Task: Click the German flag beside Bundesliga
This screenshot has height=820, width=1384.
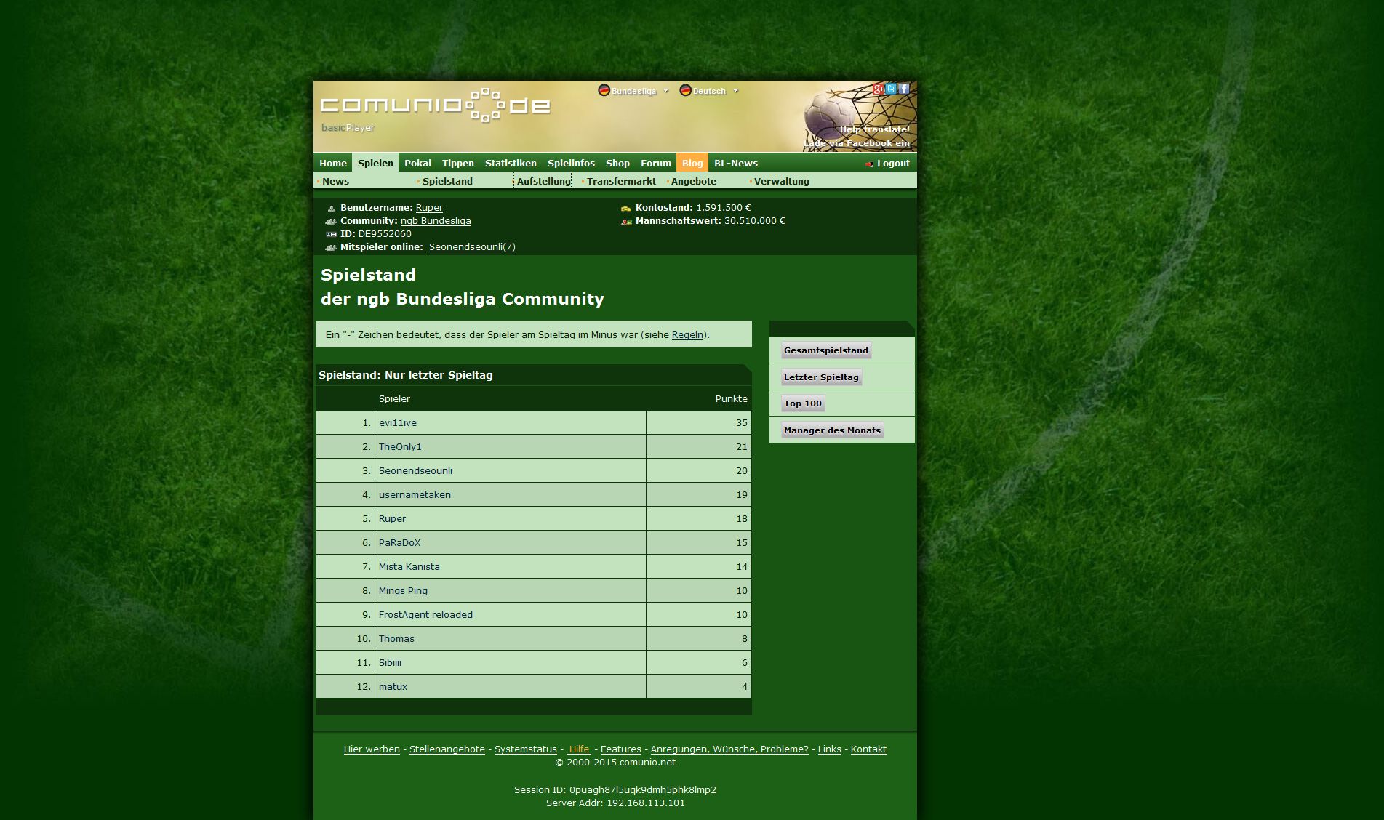Action: pyautogui.click(x=604, y=90)
